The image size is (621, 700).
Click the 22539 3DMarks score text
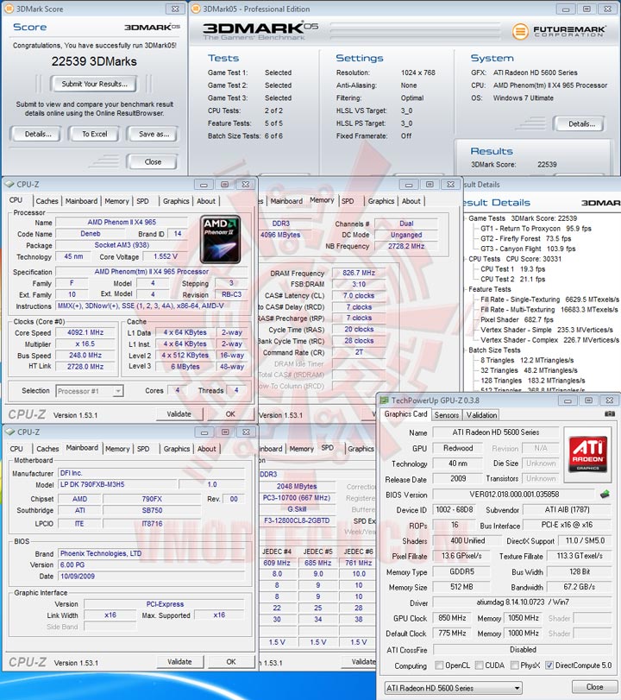[94, 61]
